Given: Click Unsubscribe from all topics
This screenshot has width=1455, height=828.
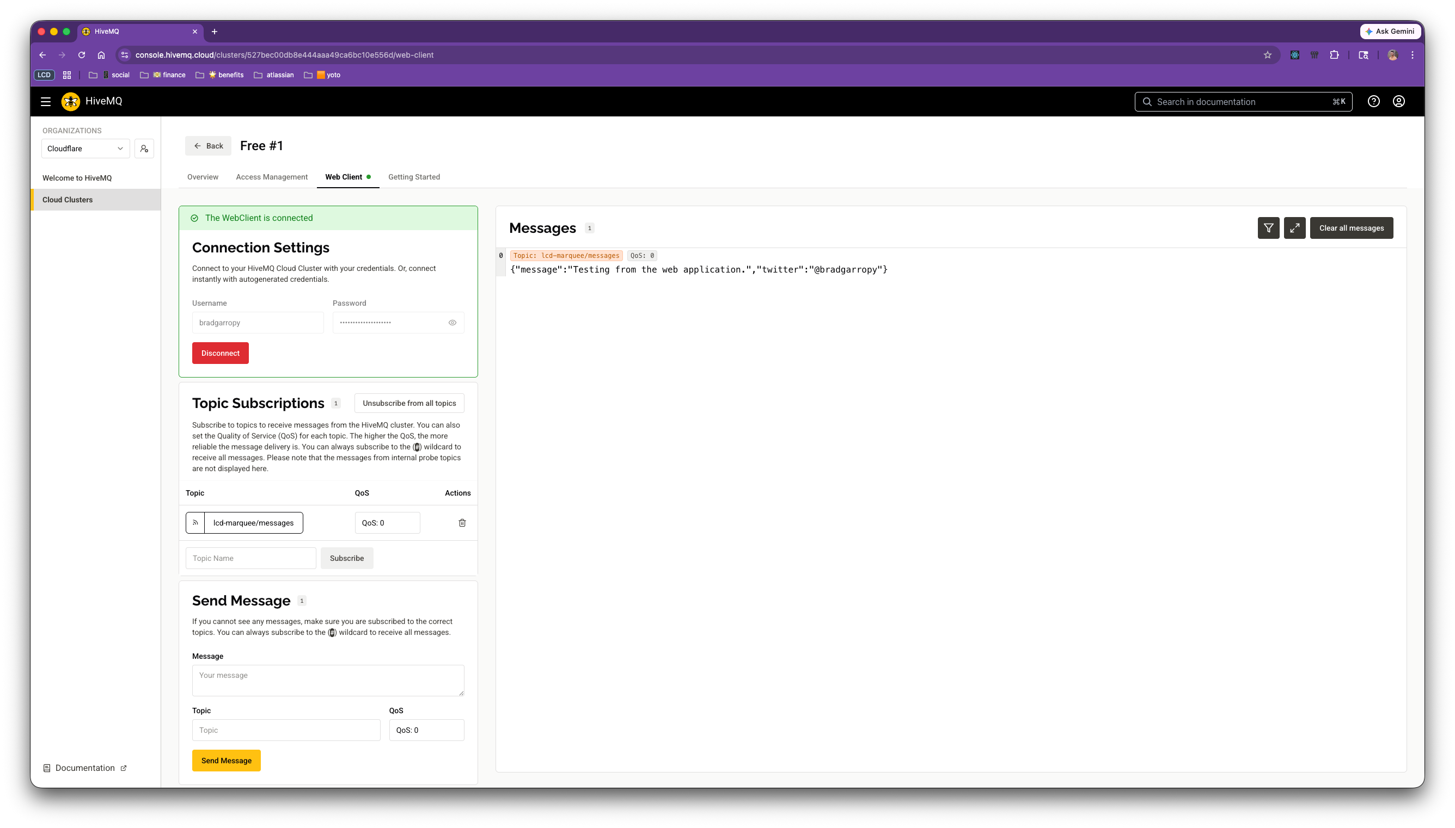Looking at the screenshot, I should tap(409, 403).
